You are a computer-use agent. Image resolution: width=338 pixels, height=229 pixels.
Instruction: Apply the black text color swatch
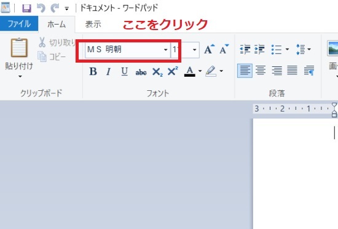point(190,71)
